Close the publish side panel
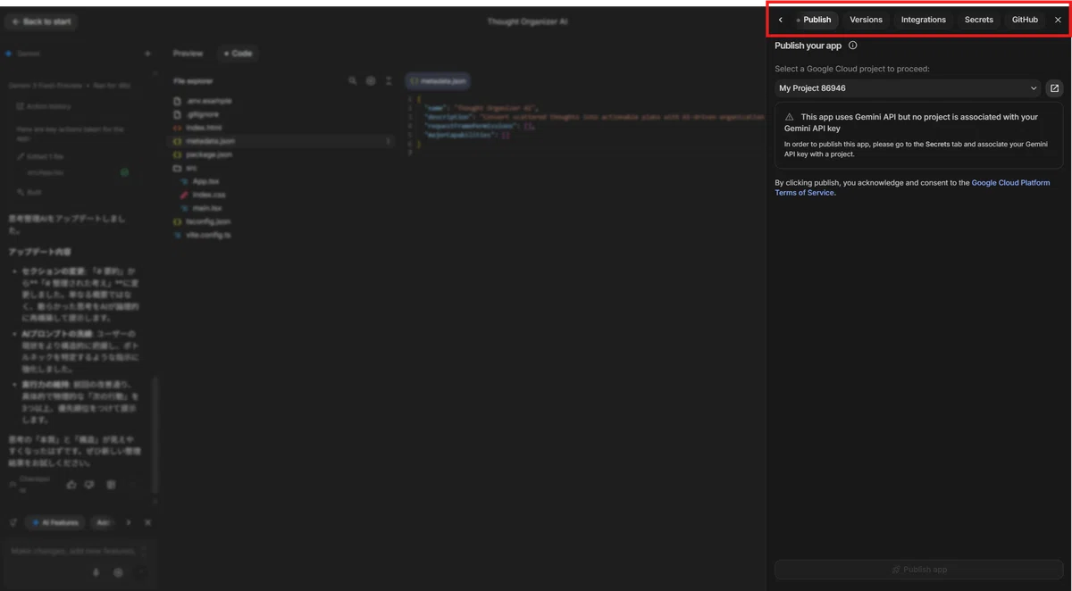Screen dimensions: 1072x591 1058,20
